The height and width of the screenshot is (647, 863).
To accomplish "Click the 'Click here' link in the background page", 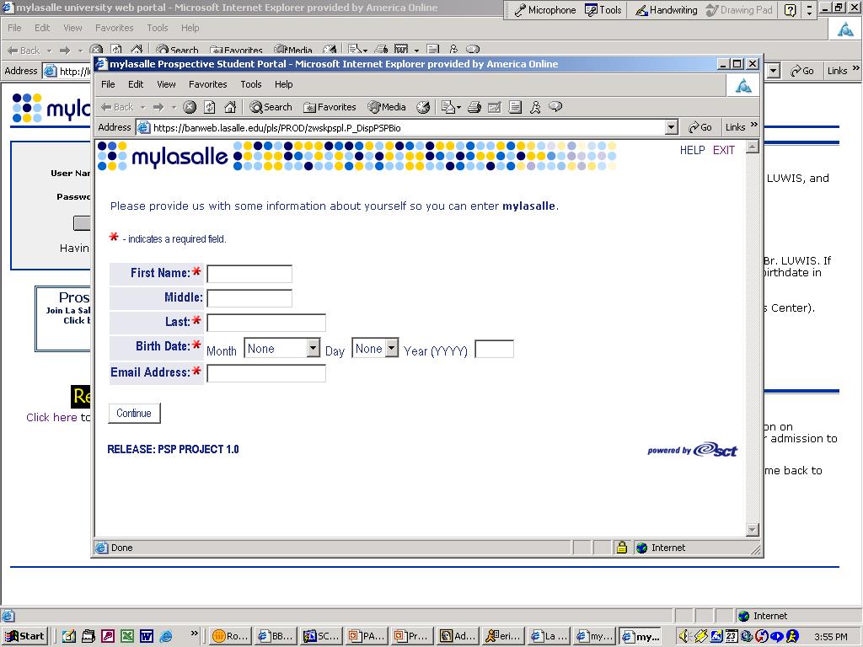I will [x=51, y=417].
